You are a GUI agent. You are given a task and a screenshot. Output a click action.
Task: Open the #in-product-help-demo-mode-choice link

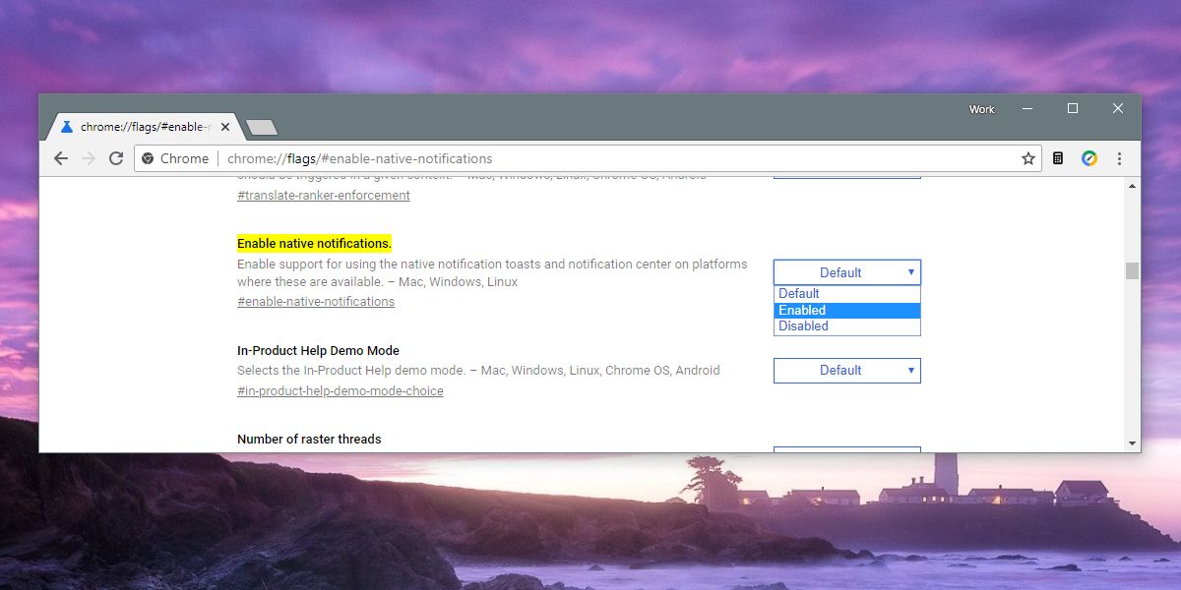(341, 390)
